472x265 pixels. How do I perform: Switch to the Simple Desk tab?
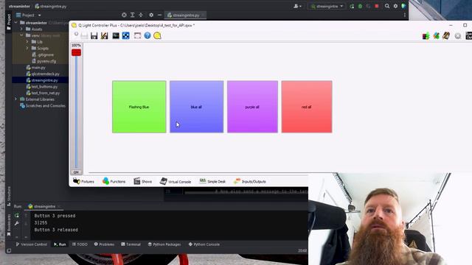[212, 182]
